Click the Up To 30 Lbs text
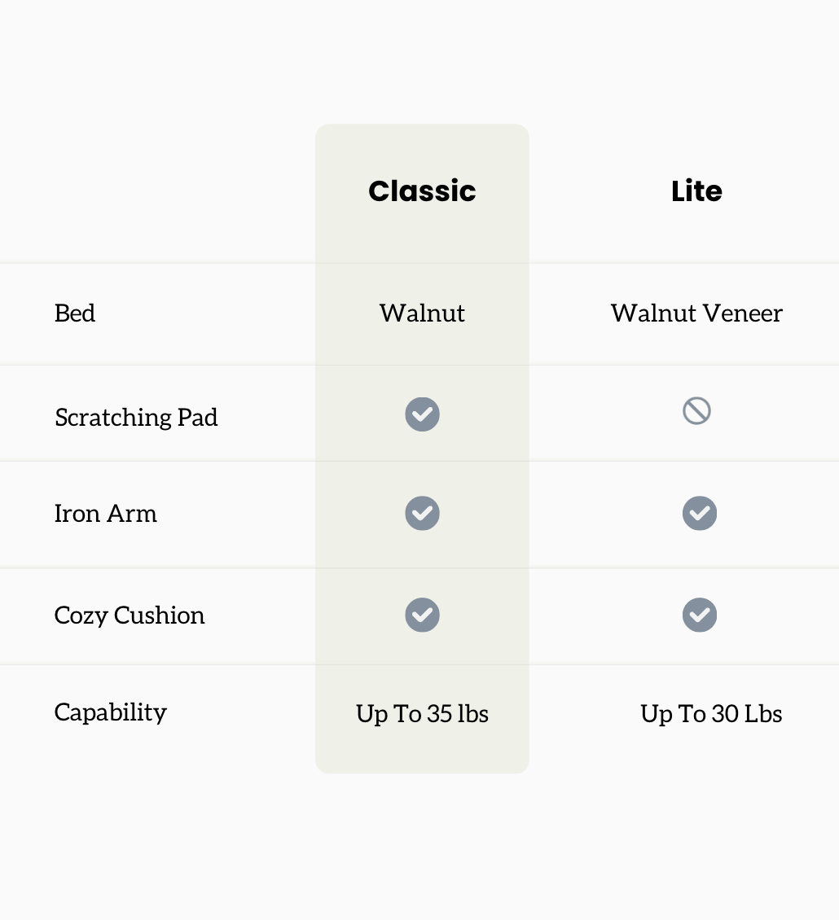 pyautogui.click(x=711, y=714)
